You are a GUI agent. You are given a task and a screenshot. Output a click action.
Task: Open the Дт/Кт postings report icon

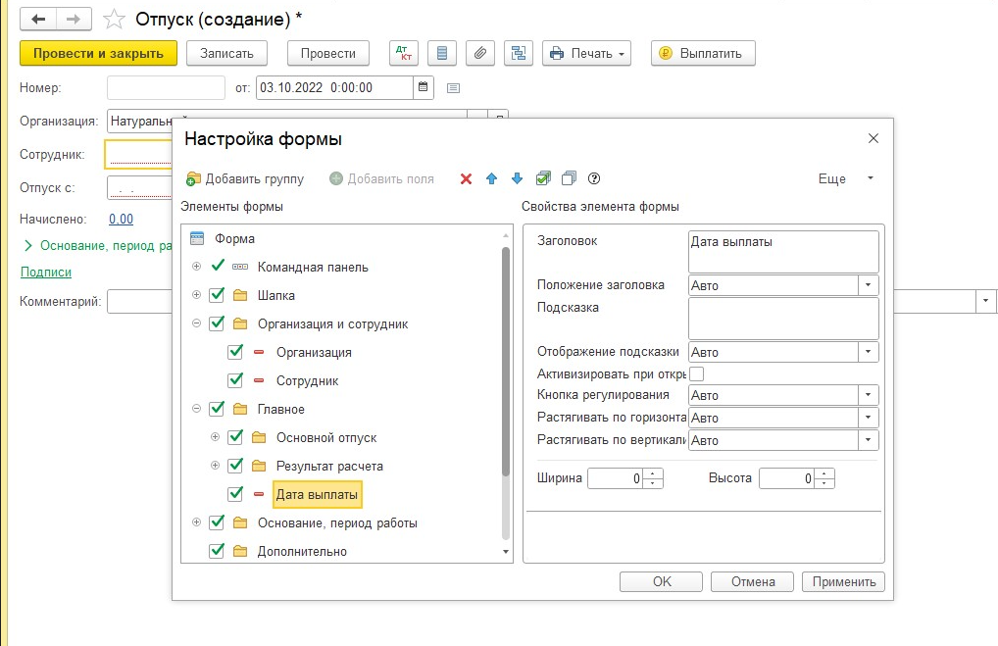coord(404,54)
